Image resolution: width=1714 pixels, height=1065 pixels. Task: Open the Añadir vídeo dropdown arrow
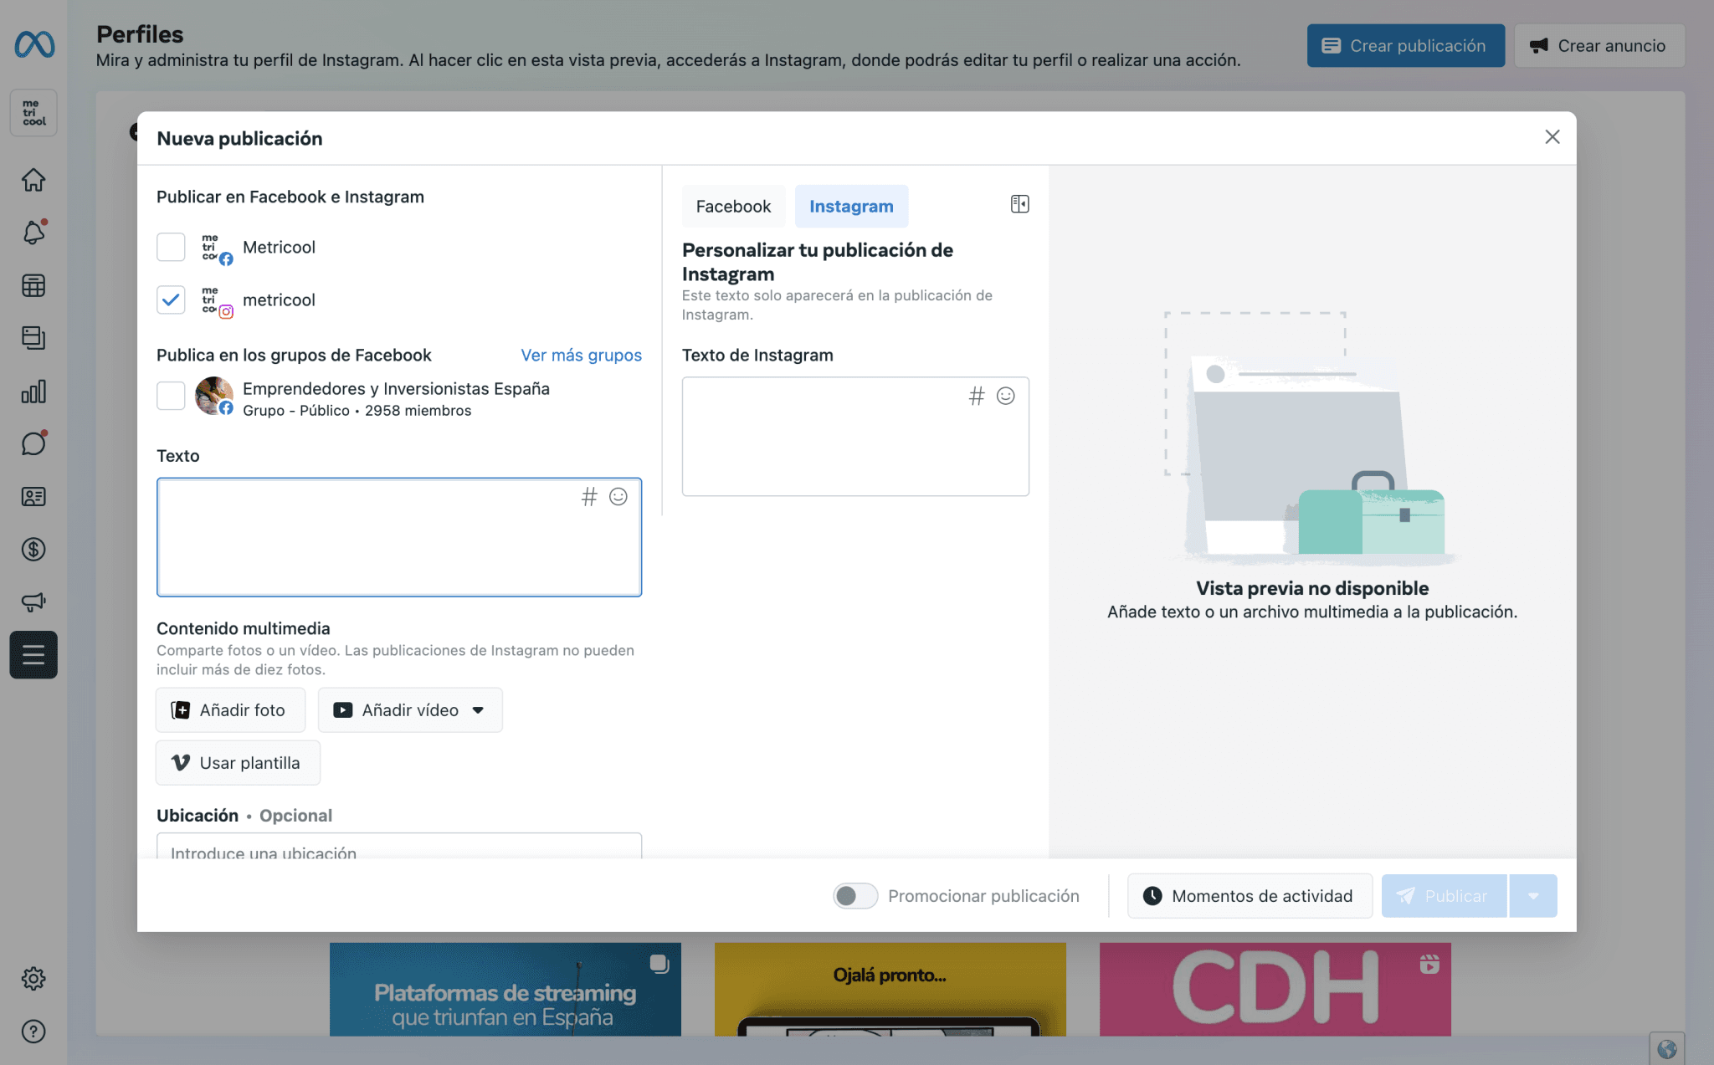477,709
